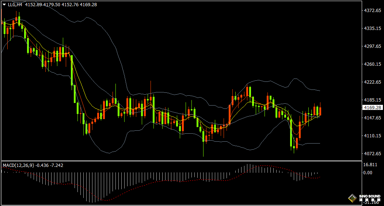Screen dimensions: 384x206
Task: Click the 4222.65 price axis label
Action: tap(372, 82)
